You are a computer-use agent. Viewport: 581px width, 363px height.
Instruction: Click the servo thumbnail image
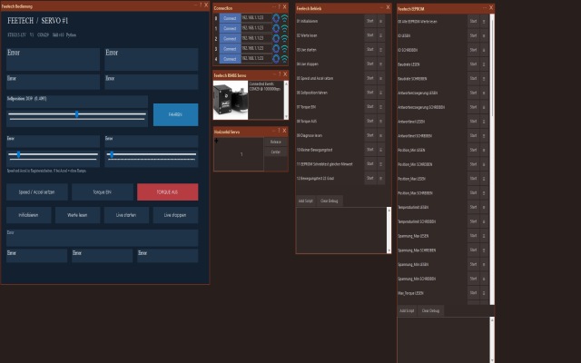click(x=231, y=100)
